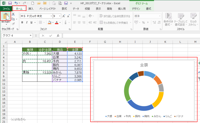Viewport: 200px width, 123px height.
Task: Click the Undo arrow icon
Action: coord(16,3)
